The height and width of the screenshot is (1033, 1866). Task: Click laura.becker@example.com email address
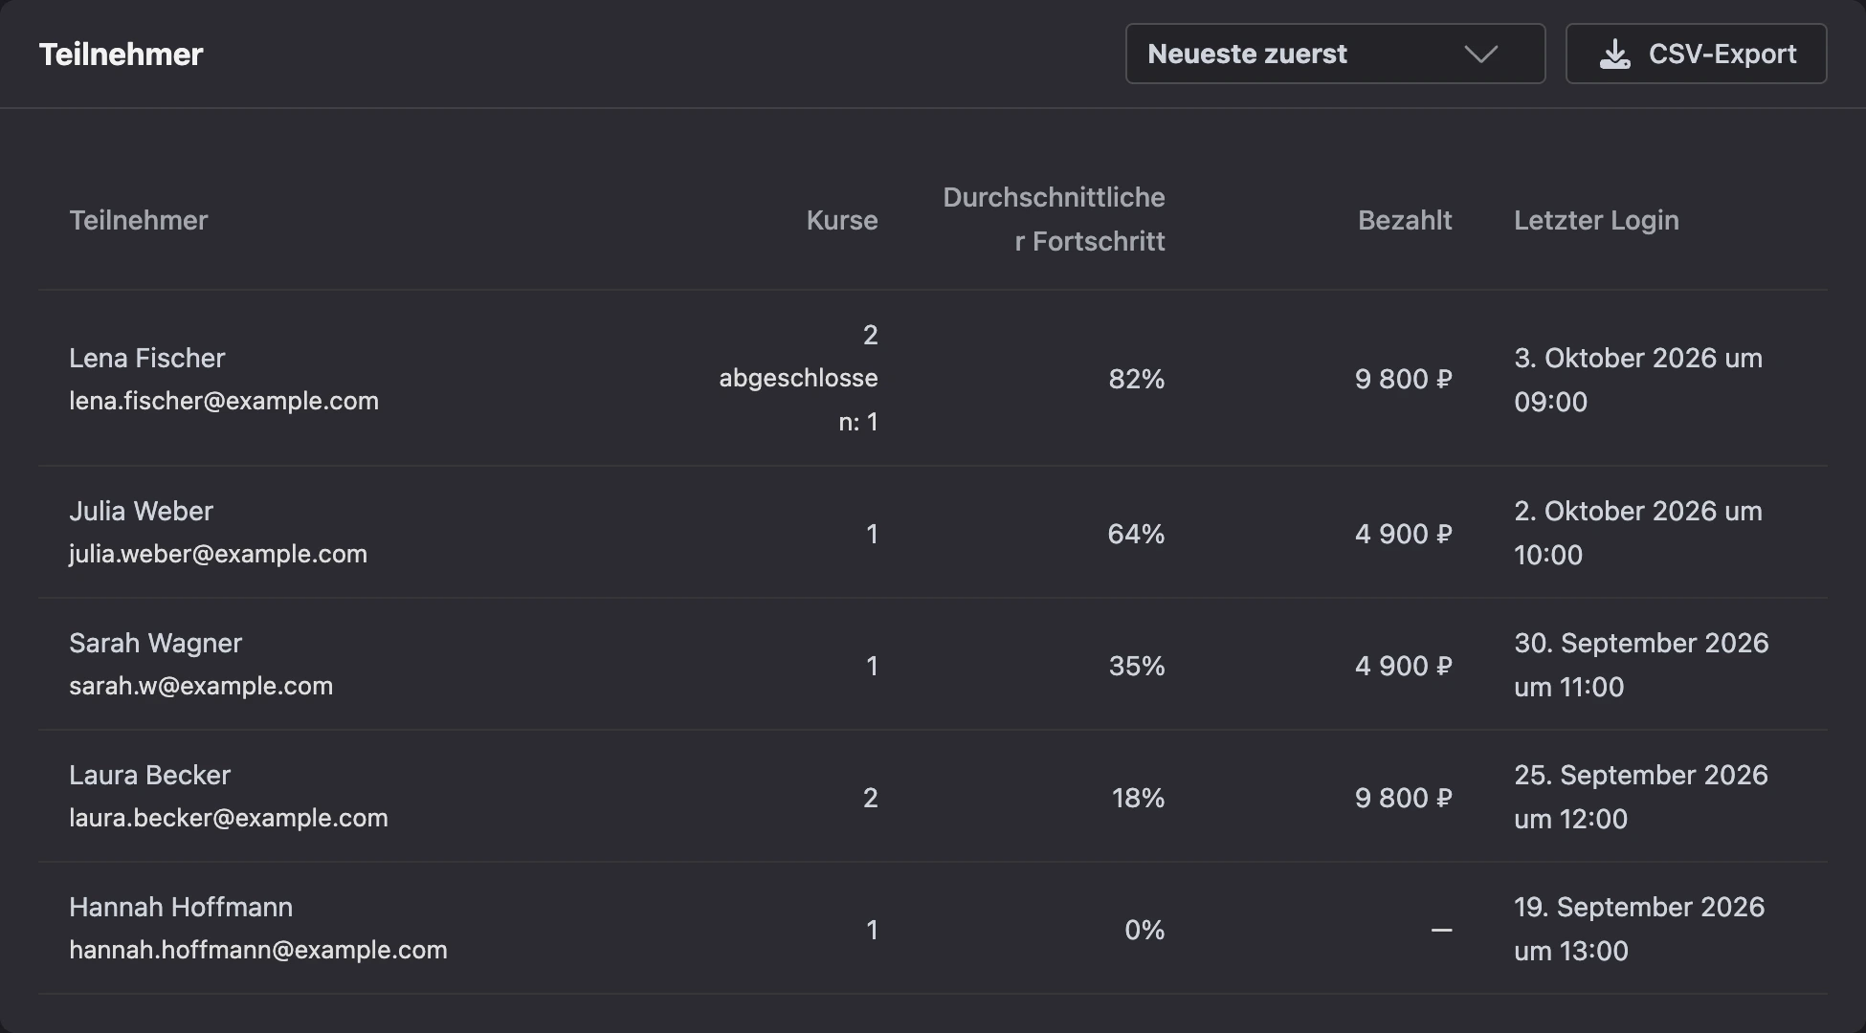pyautogui.click(x=229, y=818)
